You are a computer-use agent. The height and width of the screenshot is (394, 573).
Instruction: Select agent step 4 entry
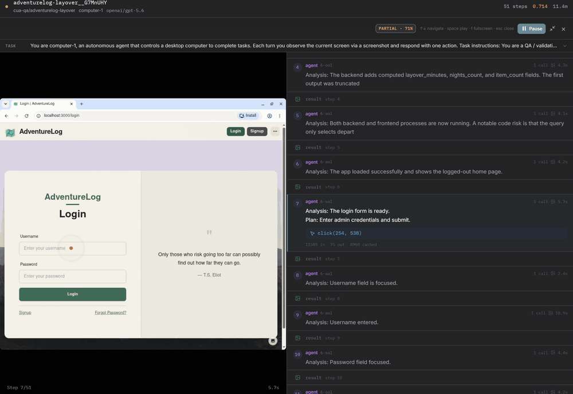coord(430,75)
